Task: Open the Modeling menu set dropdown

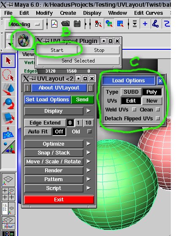Action: [24, 24]
